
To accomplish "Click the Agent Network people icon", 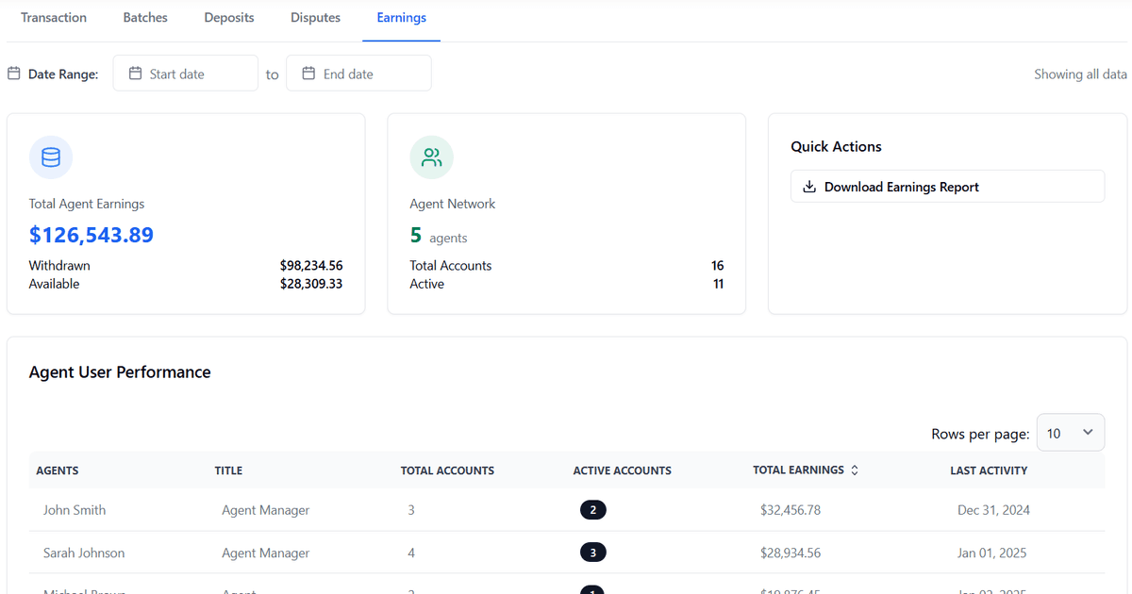I will point(431,157).
